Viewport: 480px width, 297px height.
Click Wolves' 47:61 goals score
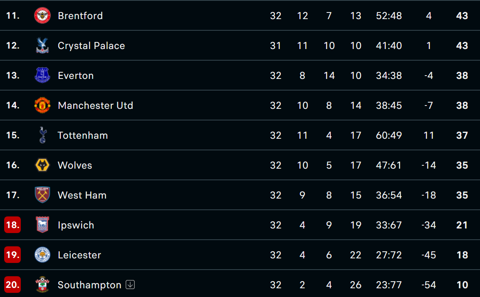click(x=389, y=165)
